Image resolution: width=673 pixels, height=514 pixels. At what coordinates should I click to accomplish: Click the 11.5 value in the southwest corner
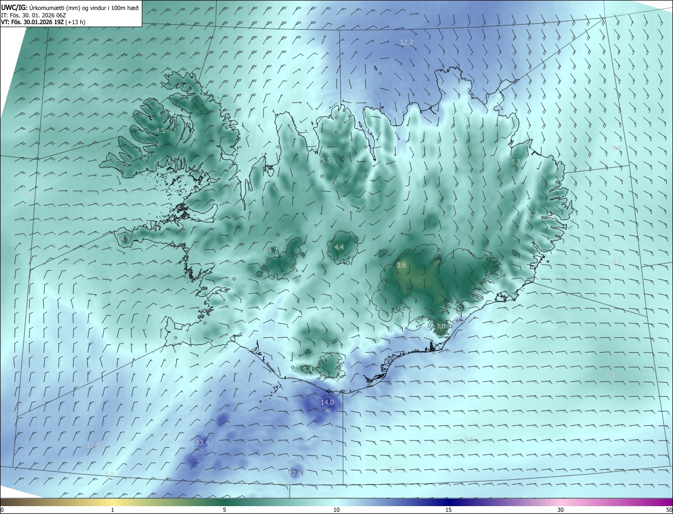pos(93,446)
